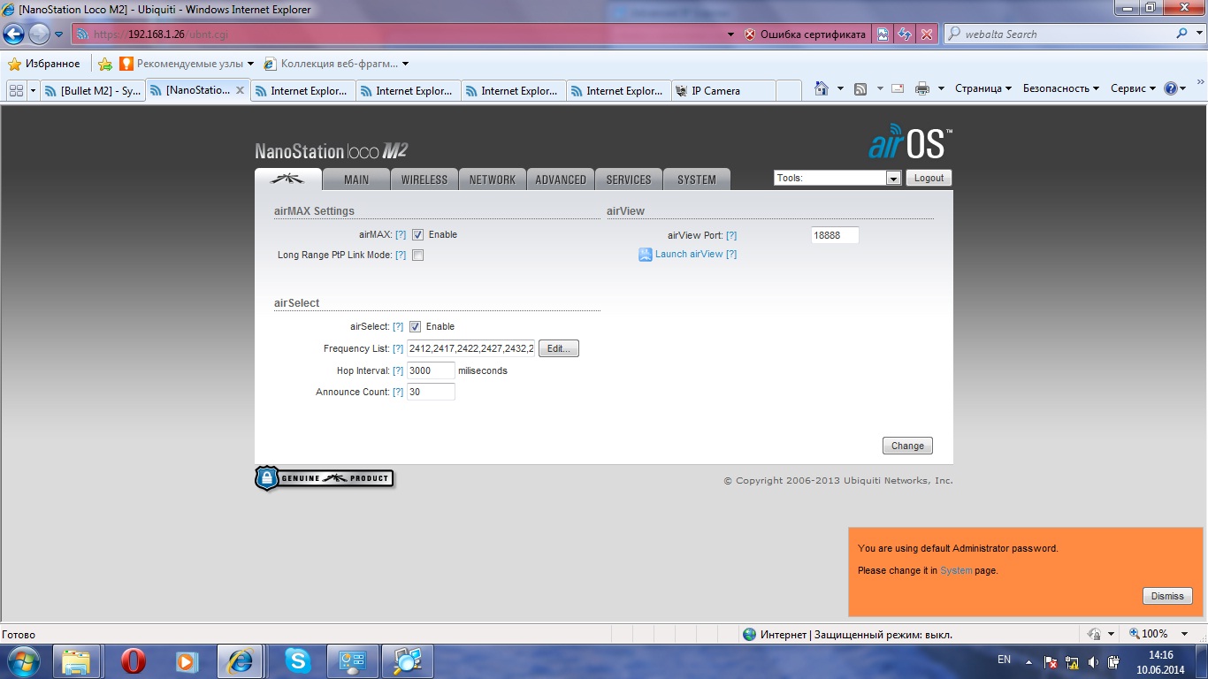1208x679 pixels.
Task: Click the Read Mail icon
Action: coord(898,88)
